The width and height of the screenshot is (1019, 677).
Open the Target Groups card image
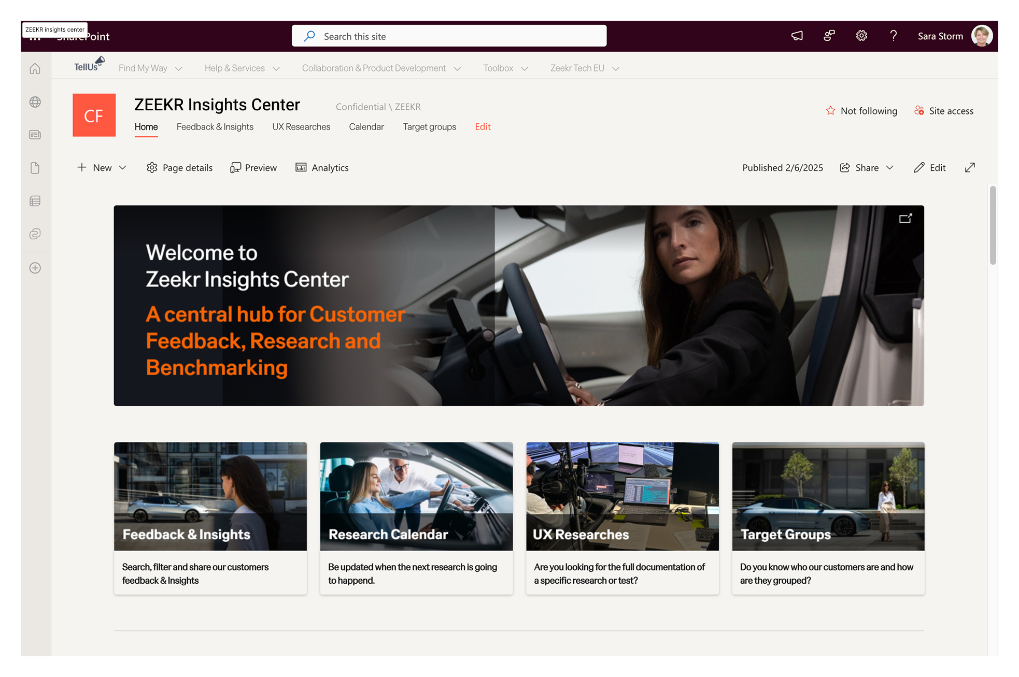(x=828, y=496)
